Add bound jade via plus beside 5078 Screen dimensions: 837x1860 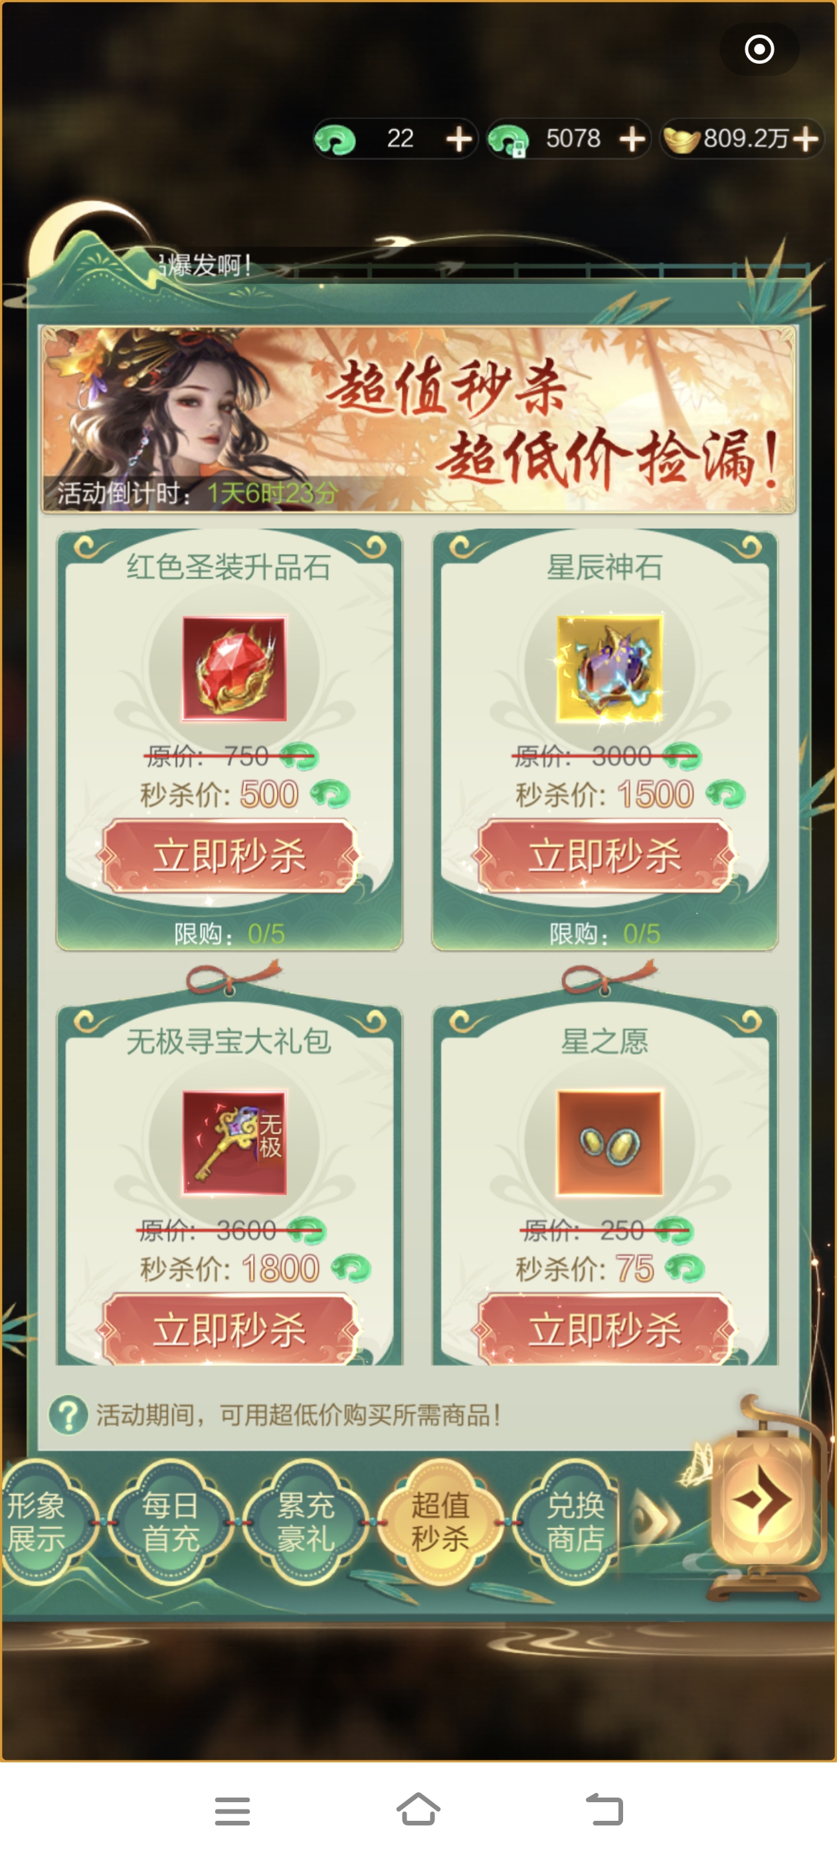[x=632, y=139]
